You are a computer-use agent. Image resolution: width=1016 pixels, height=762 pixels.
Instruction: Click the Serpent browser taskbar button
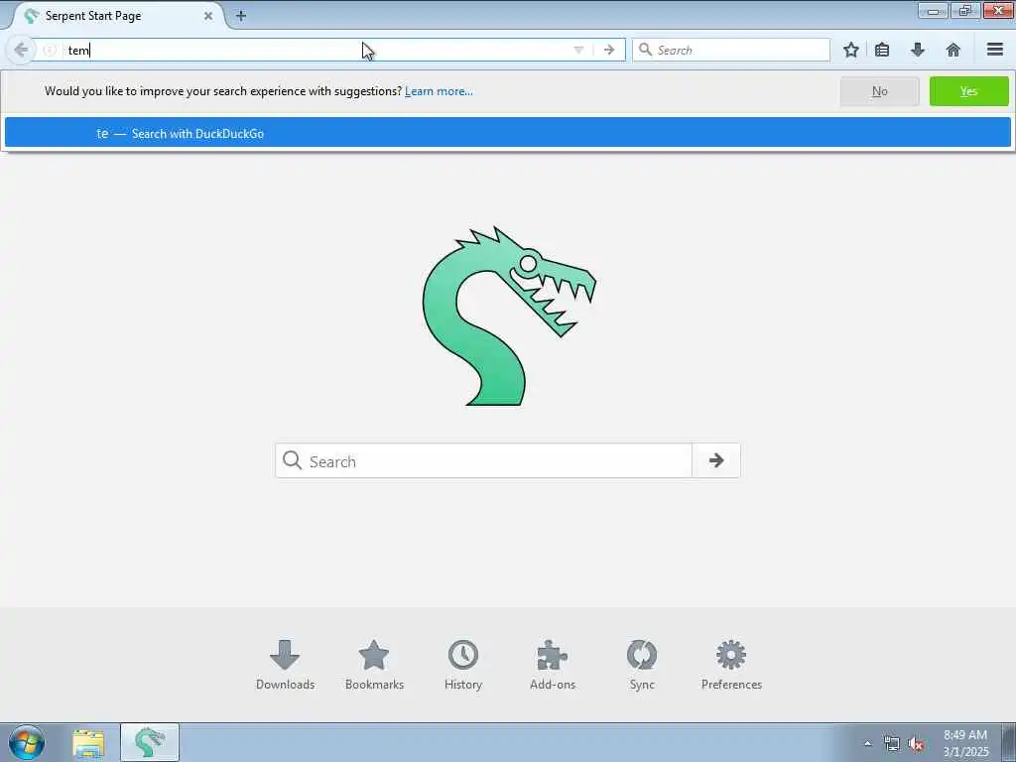pyautogui.click(x=150, y=742)
